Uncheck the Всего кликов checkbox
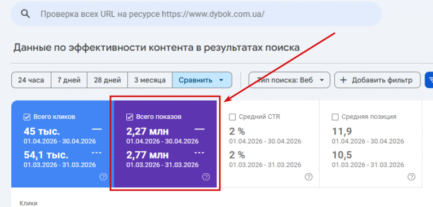This screenshot has width=433, height=207. tap(27, 117)
